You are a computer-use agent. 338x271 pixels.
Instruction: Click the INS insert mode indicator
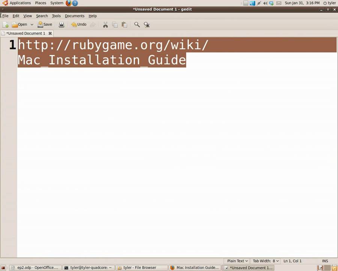coord(325,261)
